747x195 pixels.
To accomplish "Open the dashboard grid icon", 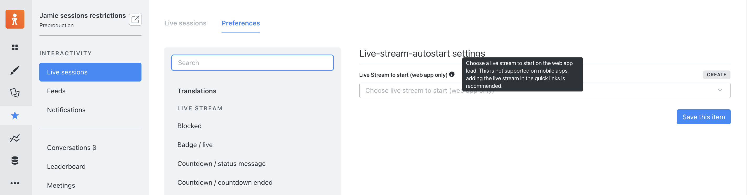I will click(x=15, y=47).
